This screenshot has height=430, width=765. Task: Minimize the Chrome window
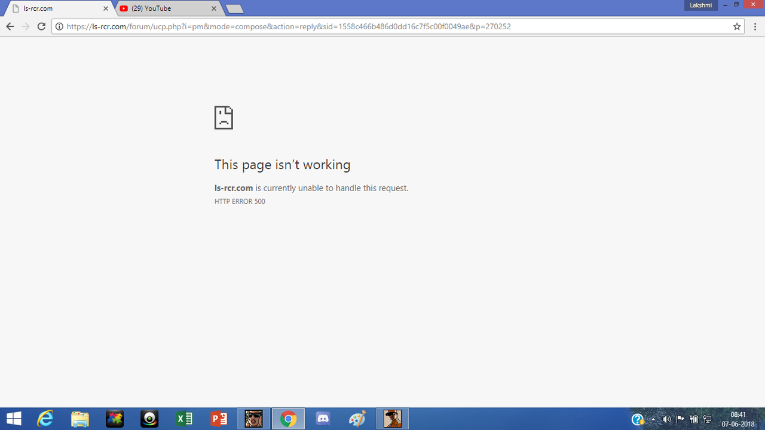pos(725,5)
